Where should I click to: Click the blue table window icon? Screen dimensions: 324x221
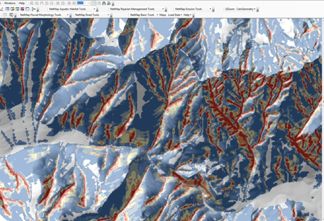tap(8, 9)
